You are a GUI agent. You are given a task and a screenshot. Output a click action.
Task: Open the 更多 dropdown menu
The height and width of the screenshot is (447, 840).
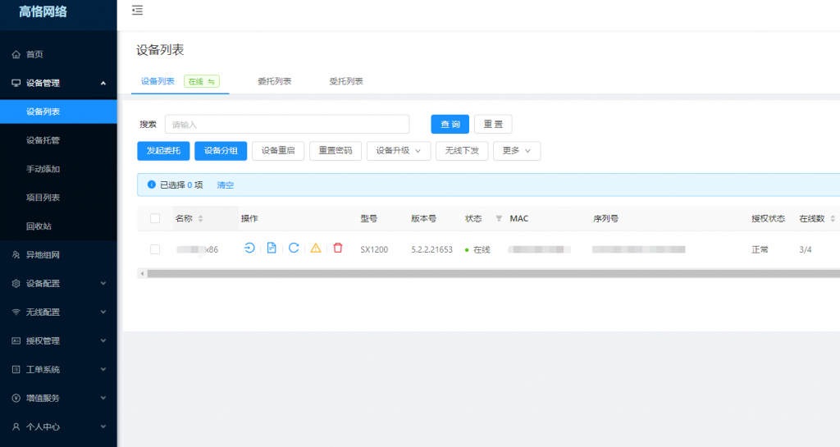[x=516, y=151]
